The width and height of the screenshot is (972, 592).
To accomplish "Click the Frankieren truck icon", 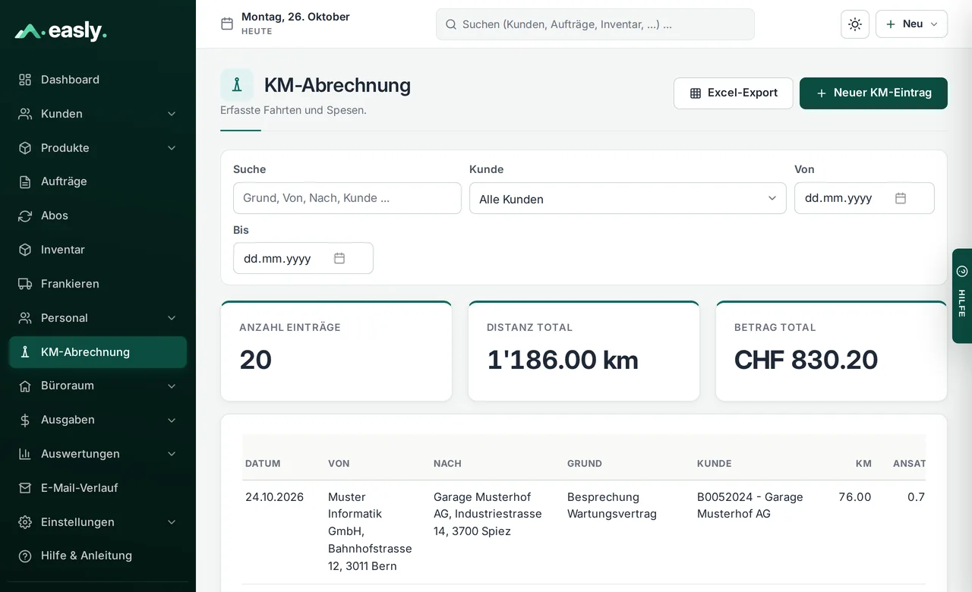I will click(25, 284).
